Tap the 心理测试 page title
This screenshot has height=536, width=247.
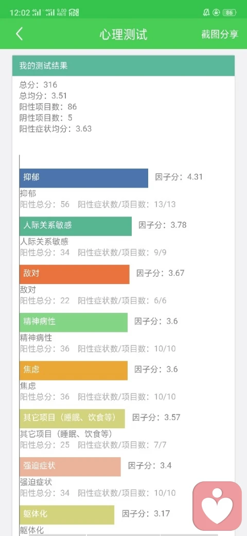pyautogui.click(x=123, y=34)
